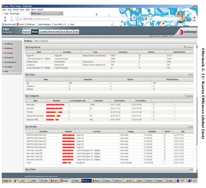Open All Offenses in the sidebar
206x188 pixels.
(x=9, y=49)
